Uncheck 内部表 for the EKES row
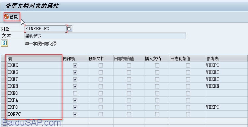The image size is (248, 127). (75, 72)
